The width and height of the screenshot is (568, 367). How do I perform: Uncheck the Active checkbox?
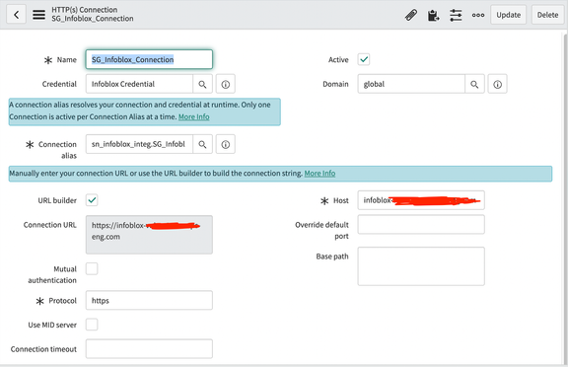click(364, 59)
